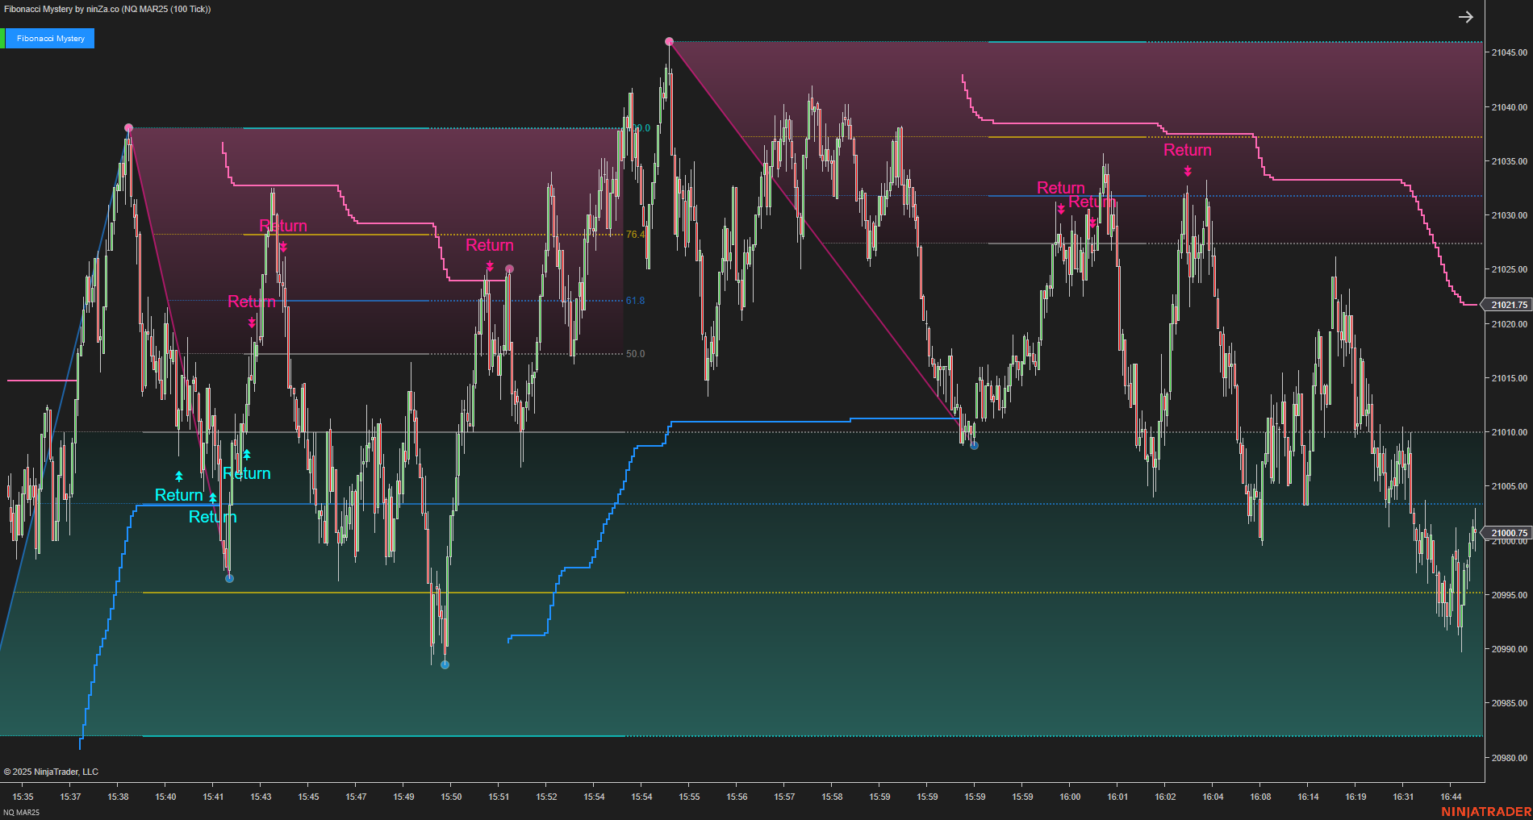Click the cyan up-arrow under the first Return label

coord(179,476)
